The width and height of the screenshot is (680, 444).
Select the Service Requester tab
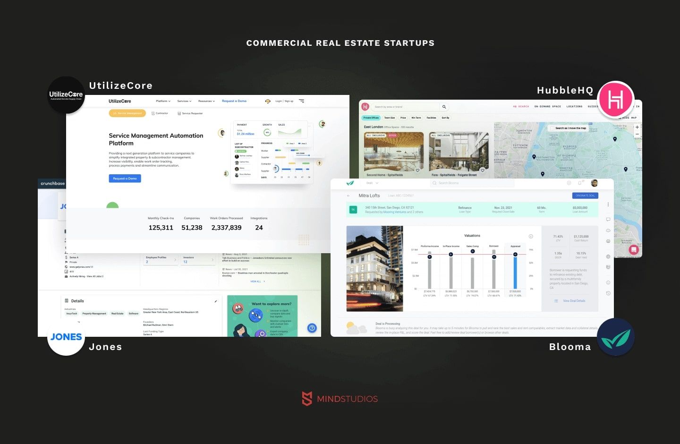190,113
